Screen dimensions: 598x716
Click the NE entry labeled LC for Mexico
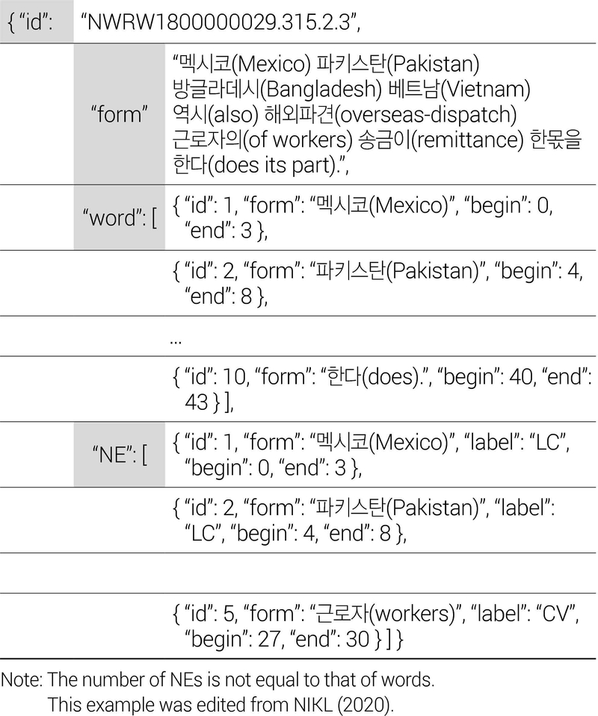370,455
